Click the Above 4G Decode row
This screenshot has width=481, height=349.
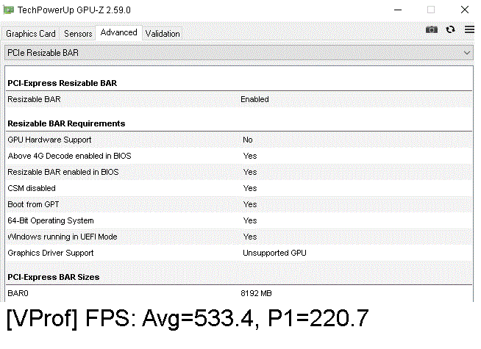point(240,156)
